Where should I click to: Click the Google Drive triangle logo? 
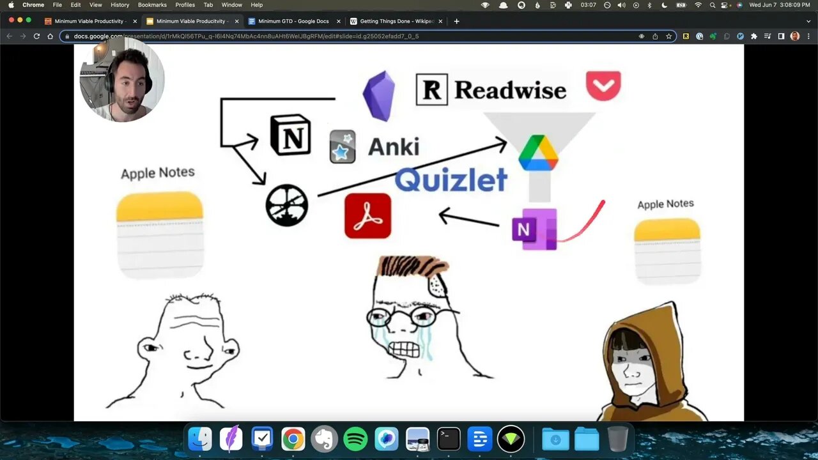click(x=538, y=153)
